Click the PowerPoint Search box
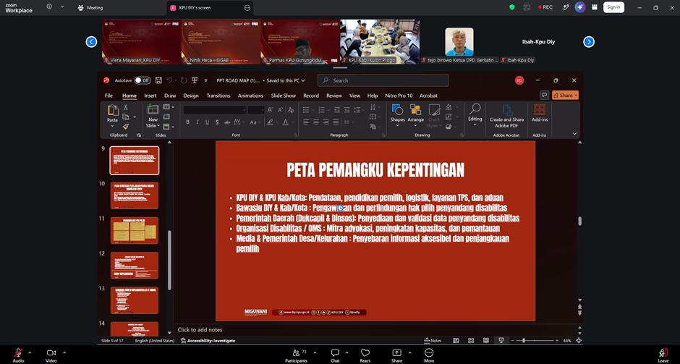Viewport: 680px width, 364px height. (x=383, y=80)
